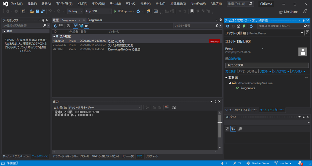Click the bookmark icon in the main toolbar
312x166 pixels.
(x=192, y=11)
